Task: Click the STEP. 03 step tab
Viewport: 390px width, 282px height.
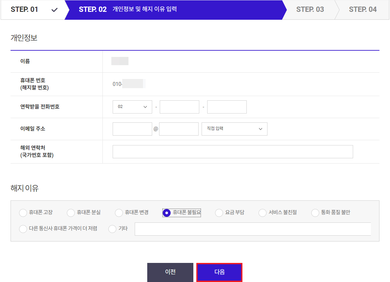Action: pyautogui.click(x=310, y=10)
